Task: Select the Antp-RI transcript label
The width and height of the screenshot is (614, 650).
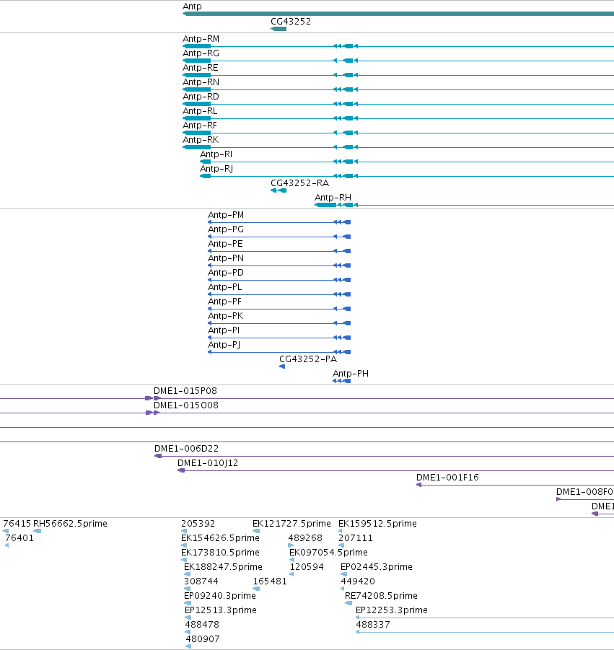Action: coord(216,154)
